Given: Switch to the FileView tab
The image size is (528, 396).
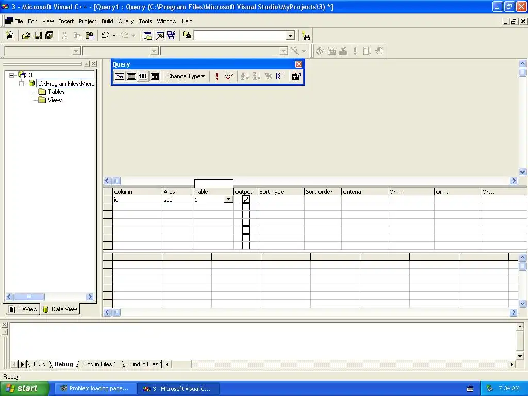Looking at the screenshot, I should (23, 309).
